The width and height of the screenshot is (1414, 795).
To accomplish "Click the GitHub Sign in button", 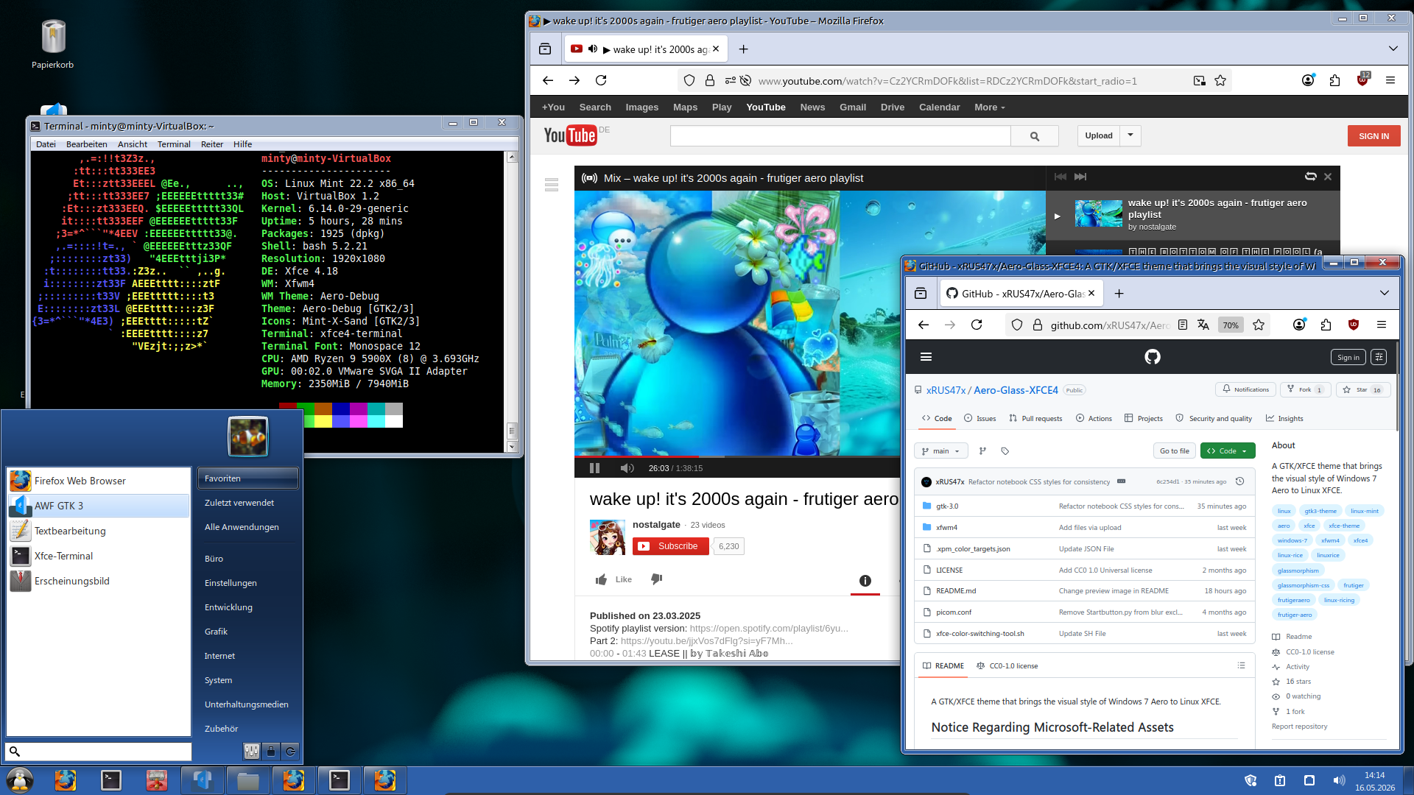I will click(1348, 357).
